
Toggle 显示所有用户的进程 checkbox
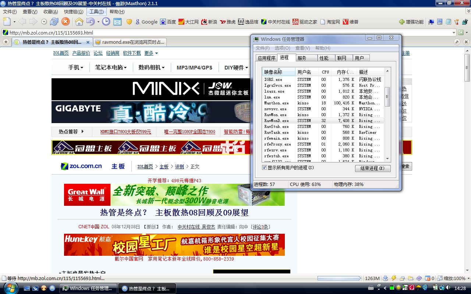[x=264, y=168]
